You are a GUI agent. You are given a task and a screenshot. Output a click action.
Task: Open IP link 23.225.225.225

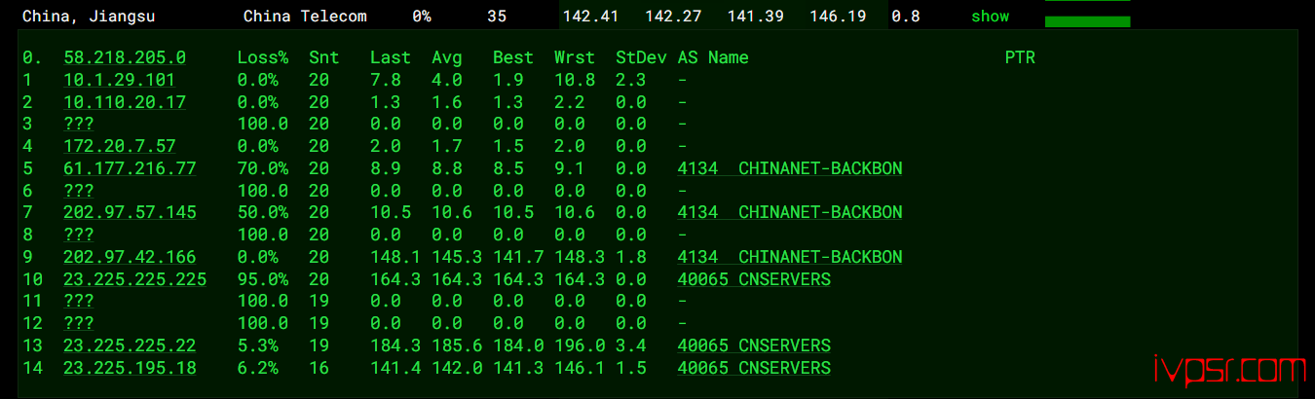pyautogui.click(x=134, y=279)
